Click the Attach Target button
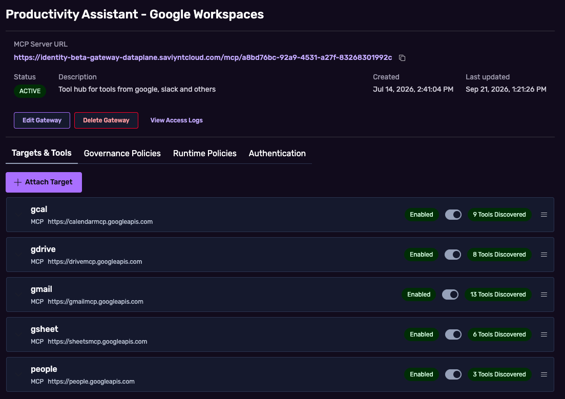The image size is (565, 399). [x=44, y=182]
